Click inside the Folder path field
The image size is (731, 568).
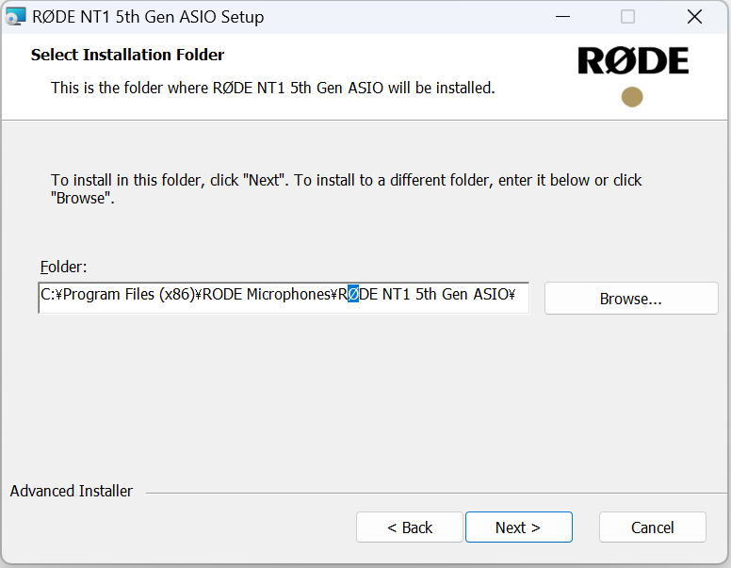(x=284, y=298)
